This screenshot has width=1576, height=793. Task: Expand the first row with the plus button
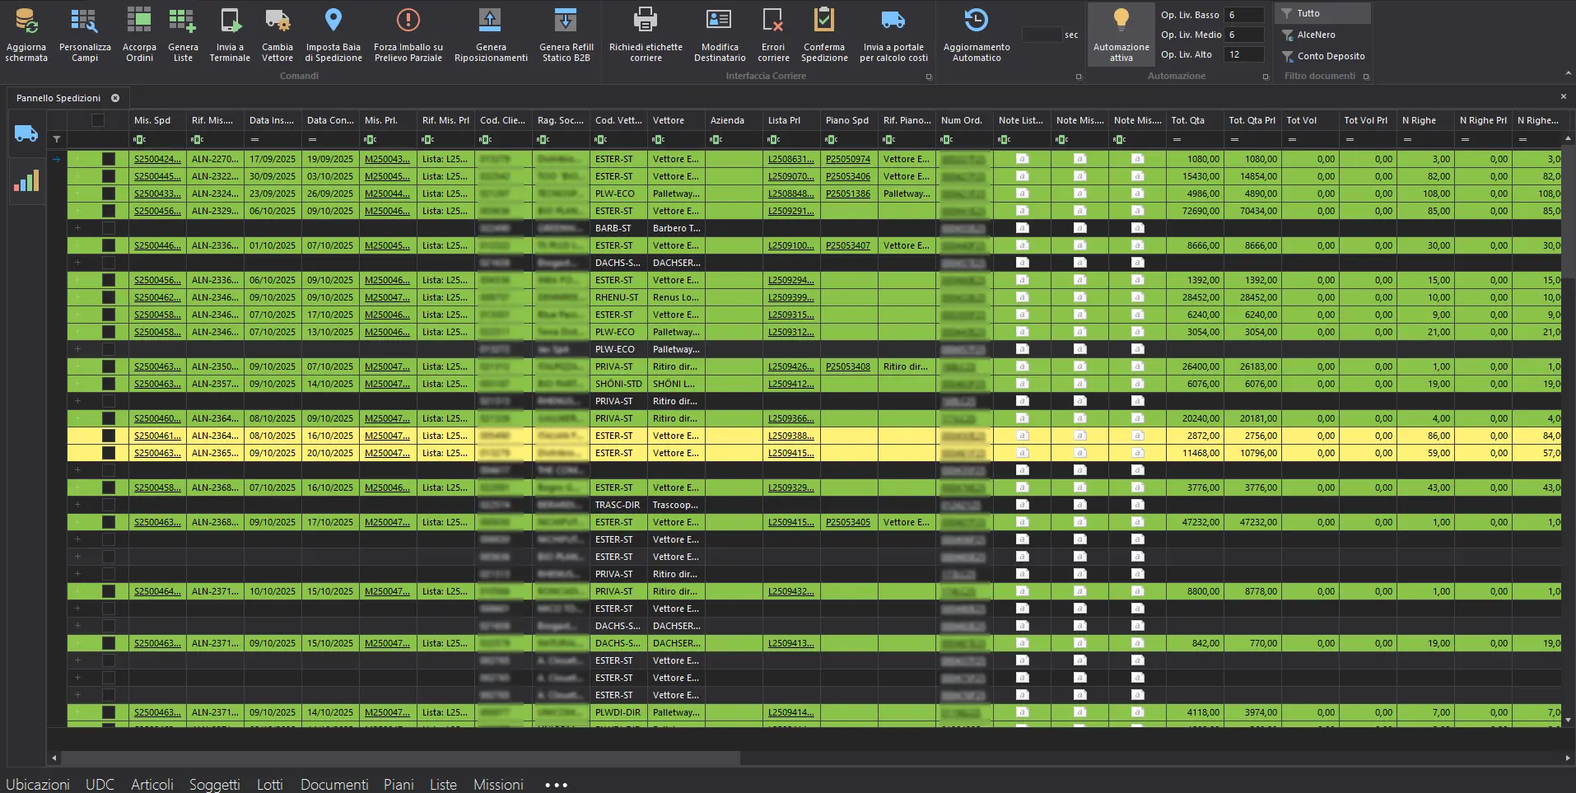coord(78,159)
